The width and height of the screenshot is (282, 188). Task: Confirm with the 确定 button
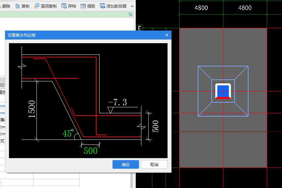tap(125, 164)
